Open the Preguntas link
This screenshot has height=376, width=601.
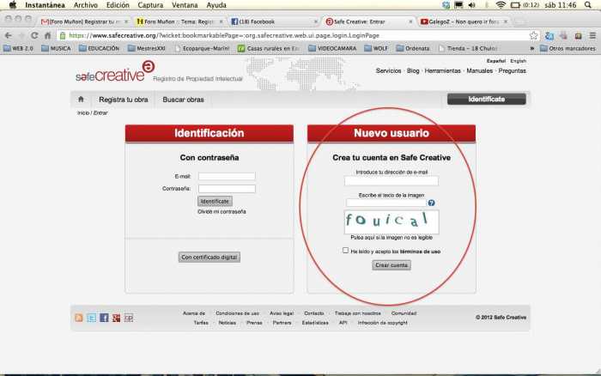pos(512,71)
